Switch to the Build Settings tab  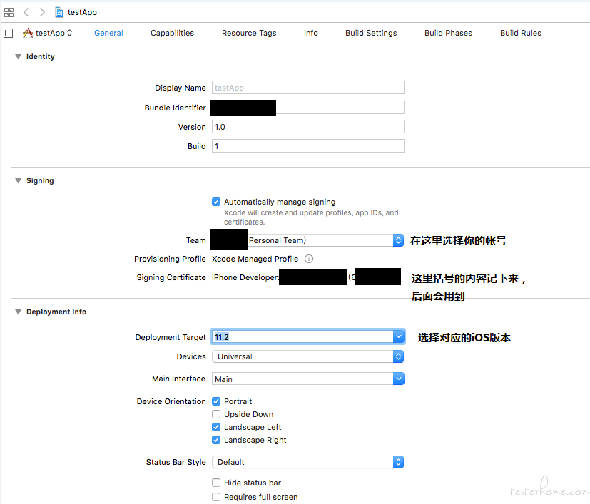[371, 33]
